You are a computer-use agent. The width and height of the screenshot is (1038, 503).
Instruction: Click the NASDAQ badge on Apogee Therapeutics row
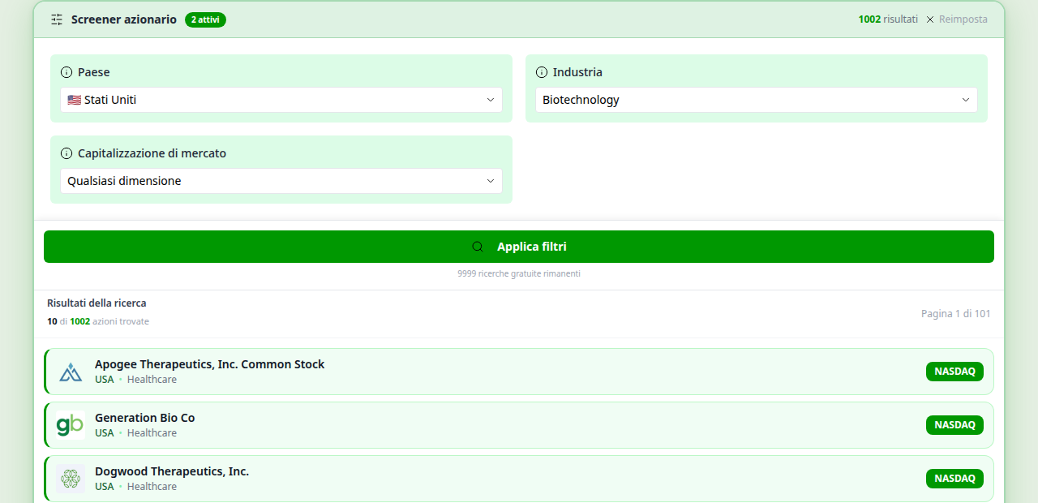click(x=954, y=372)
